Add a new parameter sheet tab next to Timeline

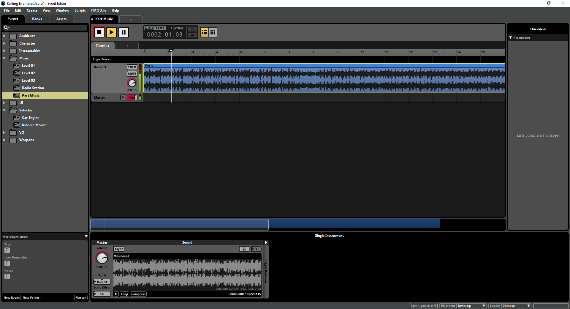point(127,46)
